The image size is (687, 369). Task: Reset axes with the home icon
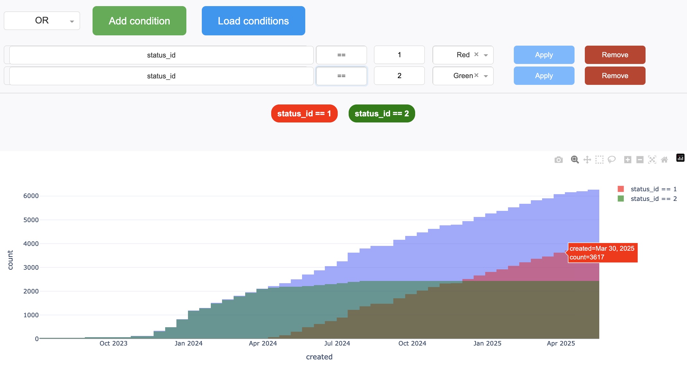pyautogui.click(x=665, y=160)
